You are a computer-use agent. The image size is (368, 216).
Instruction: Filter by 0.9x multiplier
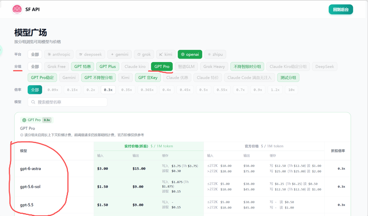[258, 90]
